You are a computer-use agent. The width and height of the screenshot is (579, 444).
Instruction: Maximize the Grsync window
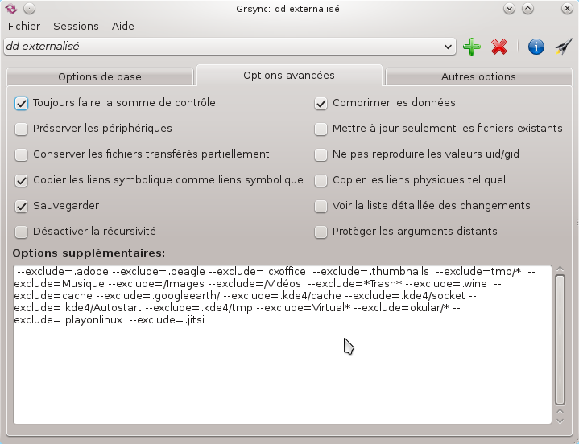tap(527, 9)
